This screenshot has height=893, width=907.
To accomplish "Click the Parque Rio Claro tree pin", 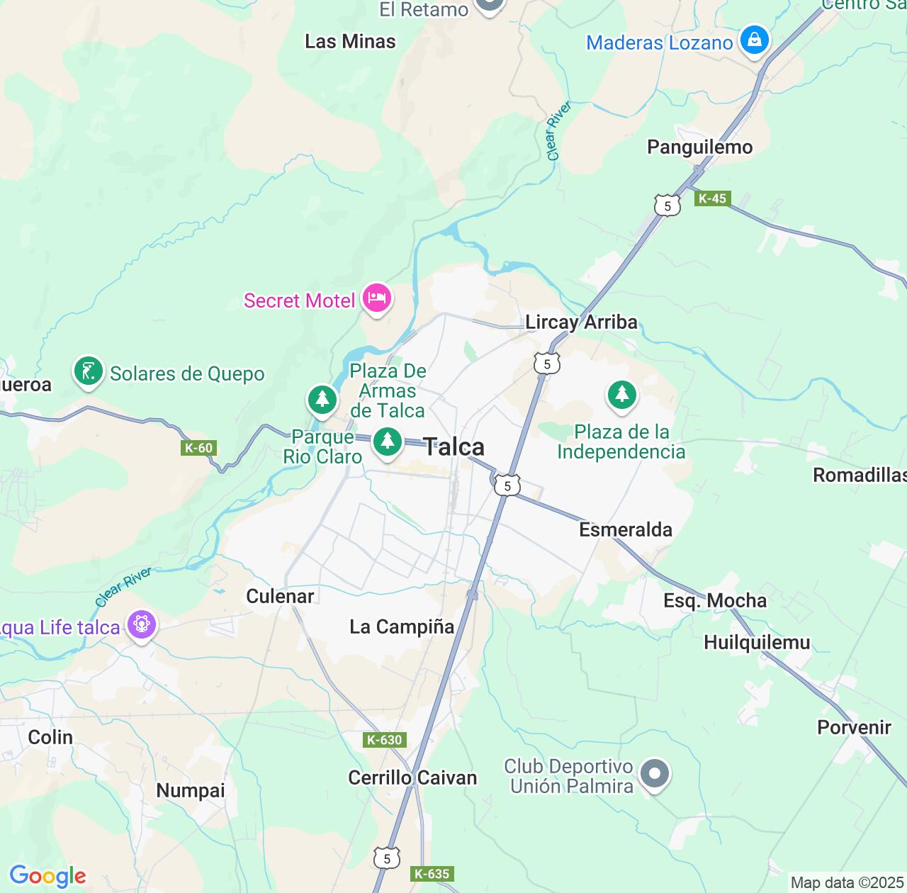I will tap(322, 400).
